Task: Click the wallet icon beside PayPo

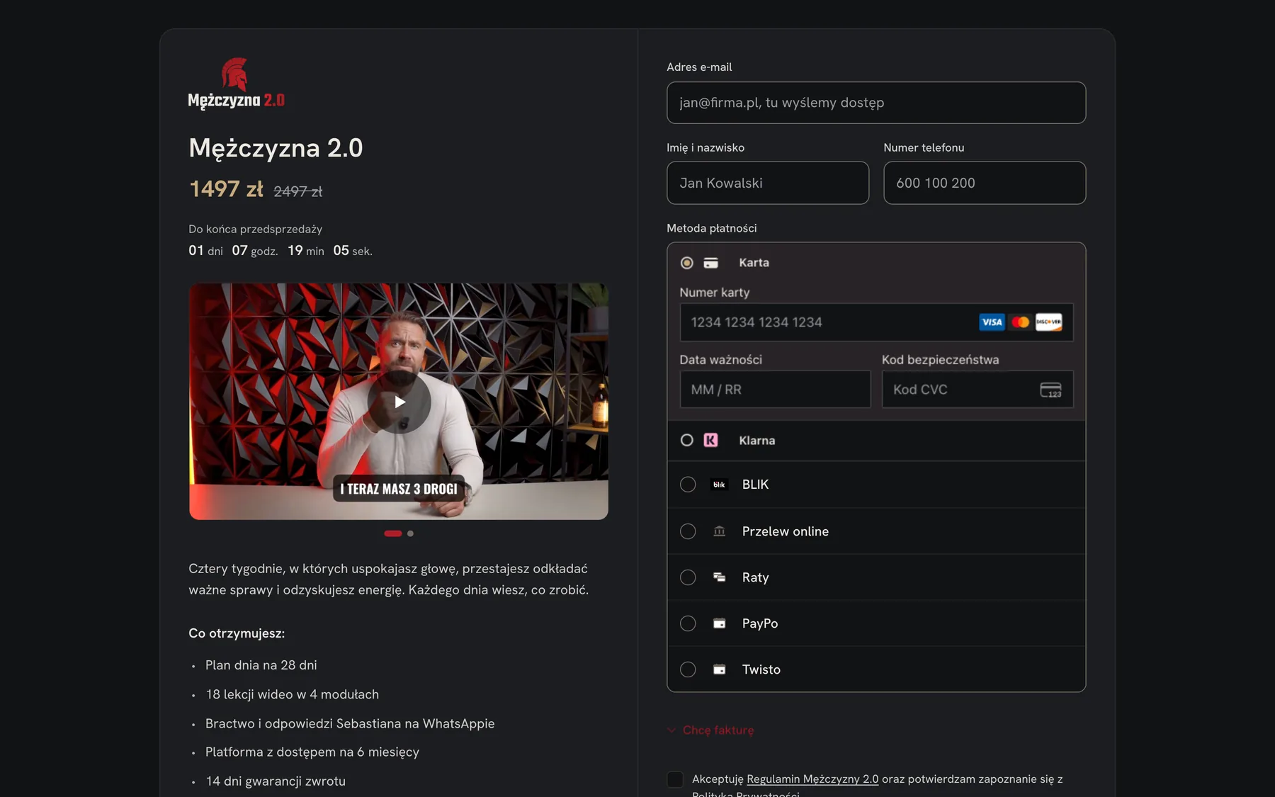Action: [719, 623]
